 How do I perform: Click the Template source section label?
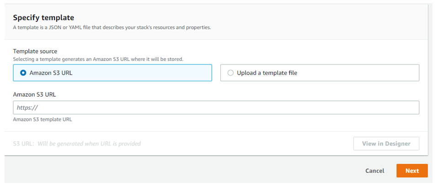click(35, 51)
